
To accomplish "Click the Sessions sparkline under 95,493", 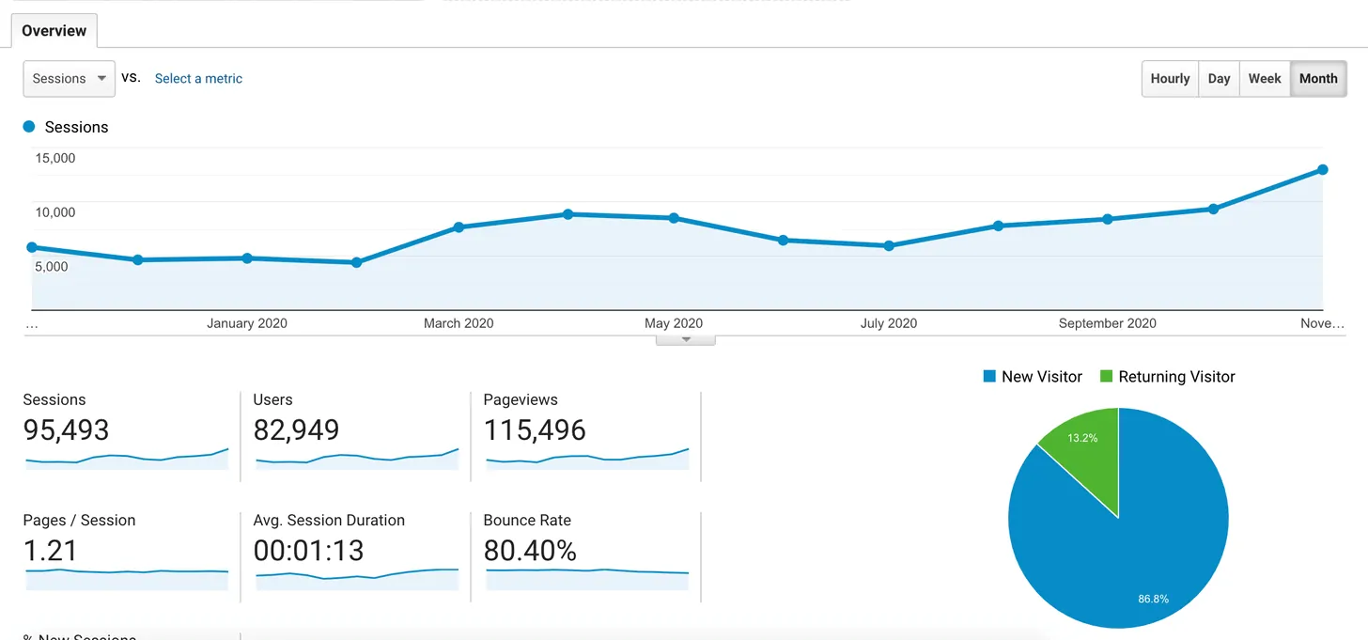I will pyautogui.click(x=127, y=460).
